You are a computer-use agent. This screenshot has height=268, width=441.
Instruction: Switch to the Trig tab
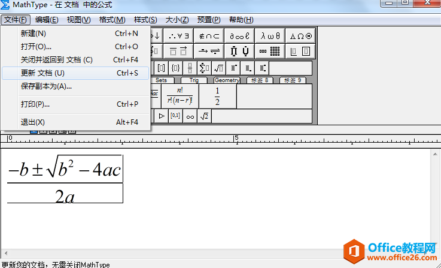[x=194, y=80]
